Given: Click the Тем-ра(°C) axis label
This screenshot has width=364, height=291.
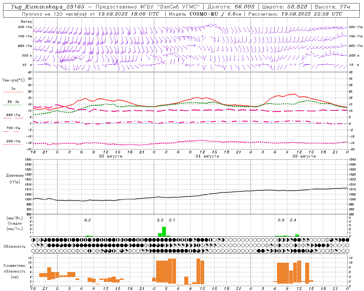Looking at the screenshot, I should 13,80.
